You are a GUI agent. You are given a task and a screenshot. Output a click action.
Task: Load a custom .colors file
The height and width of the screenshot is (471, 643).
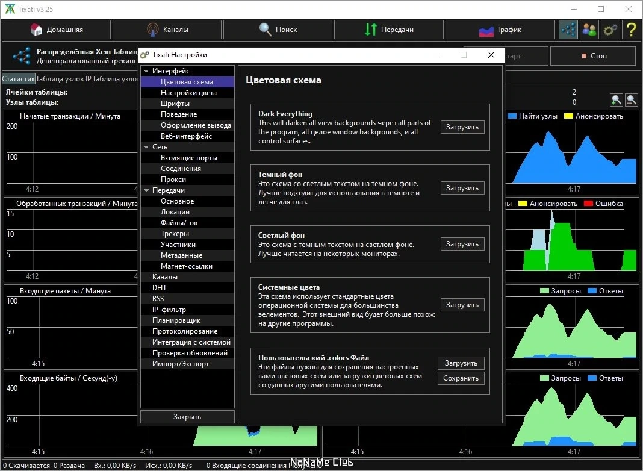[461, 363]
